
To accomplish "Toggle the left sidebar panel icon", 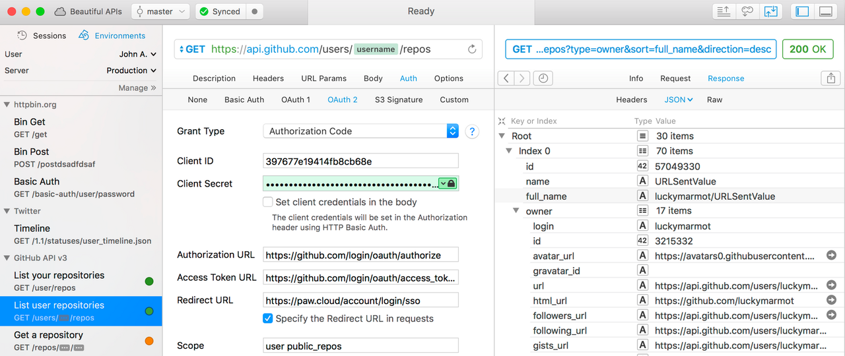I will click(802, 11).
